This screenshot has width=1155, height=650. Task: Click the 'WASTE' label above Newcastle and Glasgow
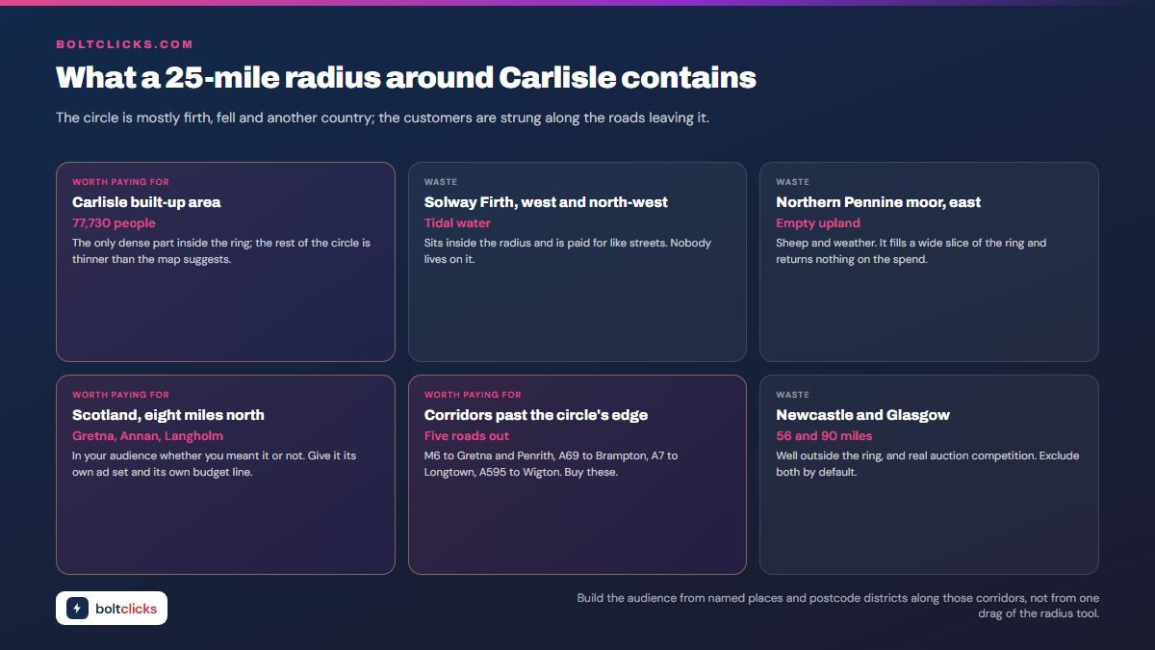[x=793, y=395]
